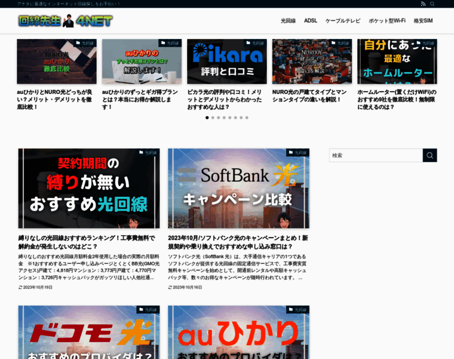Submit search with sidebar magnifier button
The width and height of the screenshot is (454, 359).
pyautogui.click(x=430, y=156)
